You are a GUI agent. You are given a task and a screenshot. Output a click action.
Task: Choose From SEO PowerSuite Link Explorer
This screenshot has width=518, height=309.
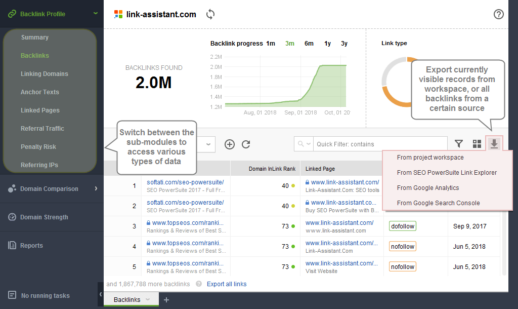447,173
